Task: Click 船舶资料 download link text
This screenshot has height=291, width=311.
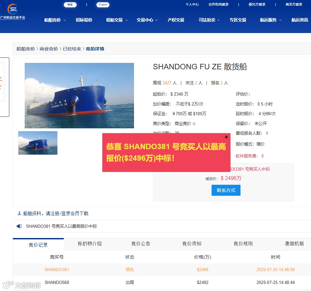Action: coord(56,213)
